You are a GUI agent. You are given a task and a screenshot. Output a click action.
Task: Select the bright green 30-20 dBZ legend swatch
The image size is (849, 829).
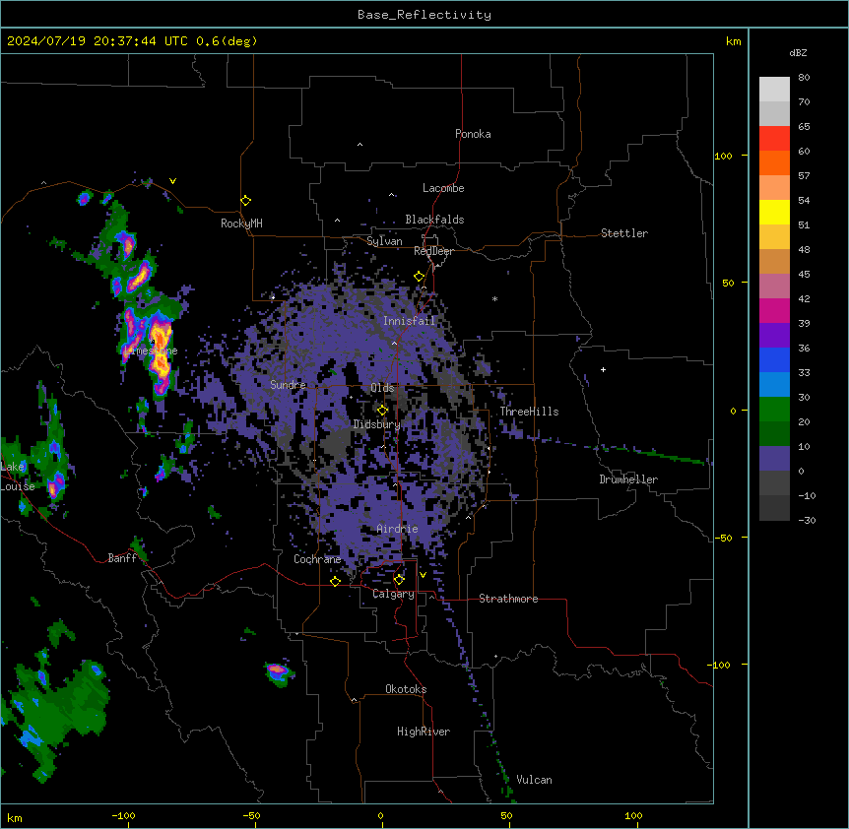(x=774, y=410)
